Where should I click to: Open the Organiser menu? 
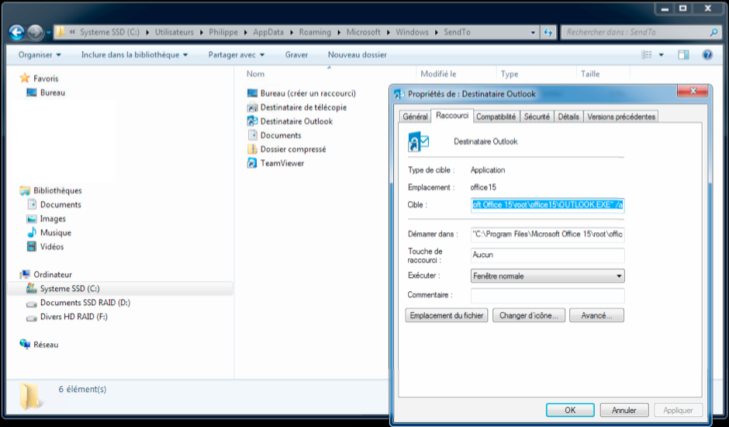[40, 55]
